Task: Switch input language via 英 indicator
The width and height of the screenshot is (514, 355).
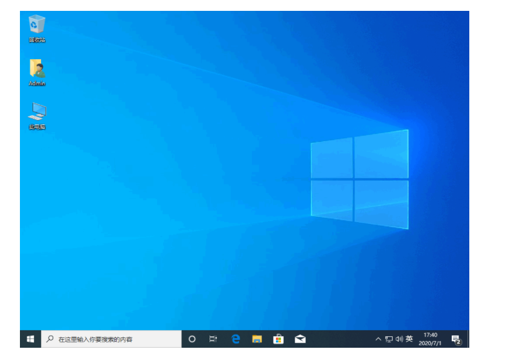Action: point(409,339)
